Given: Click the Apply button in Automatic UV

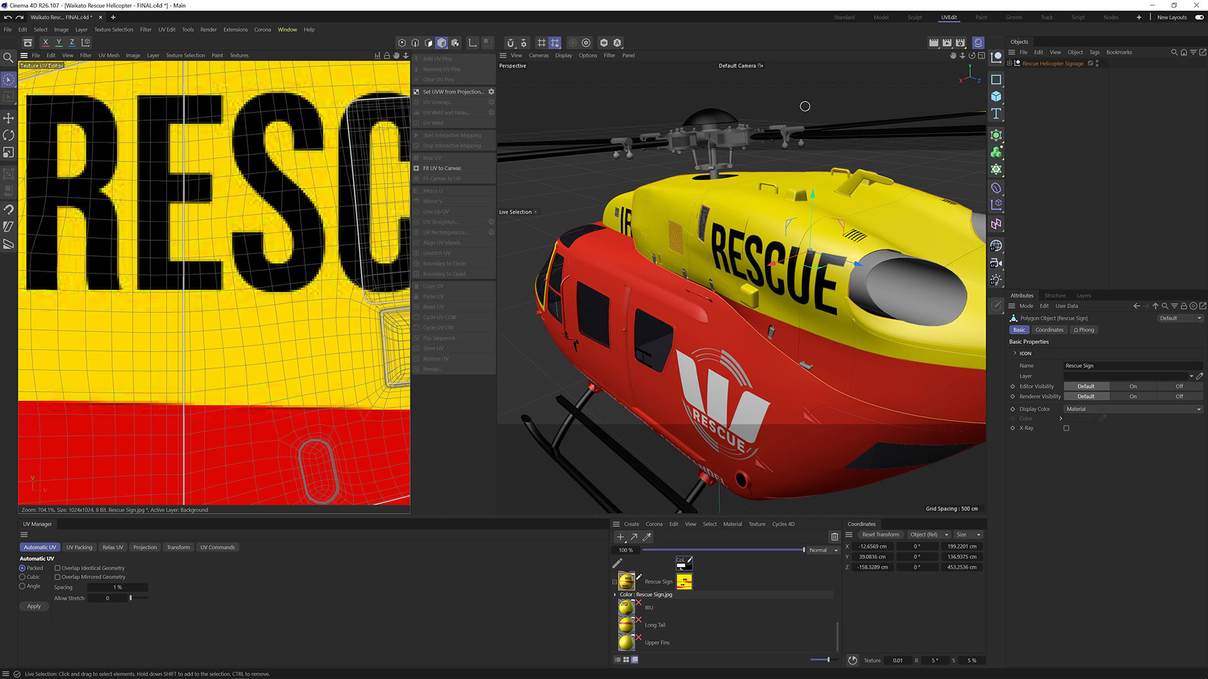Looking at the screenshot, I should click(x=34, y=607).
